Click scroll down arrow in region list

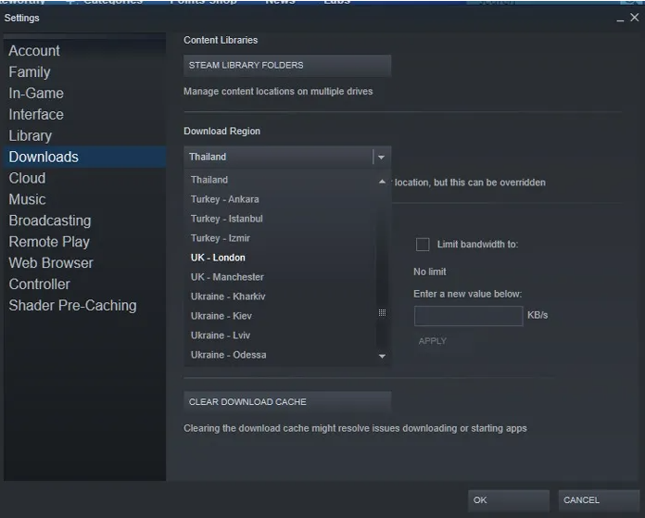pyautogui.click(x=382, y=356)
